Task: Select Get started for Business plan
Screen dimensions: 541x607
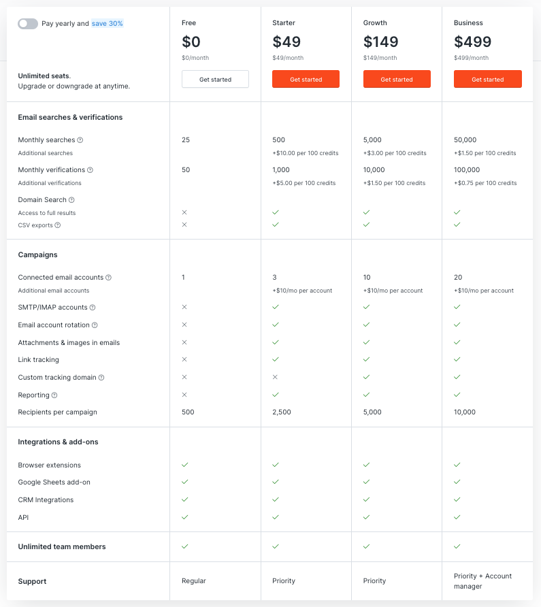Action: [487, 80]
